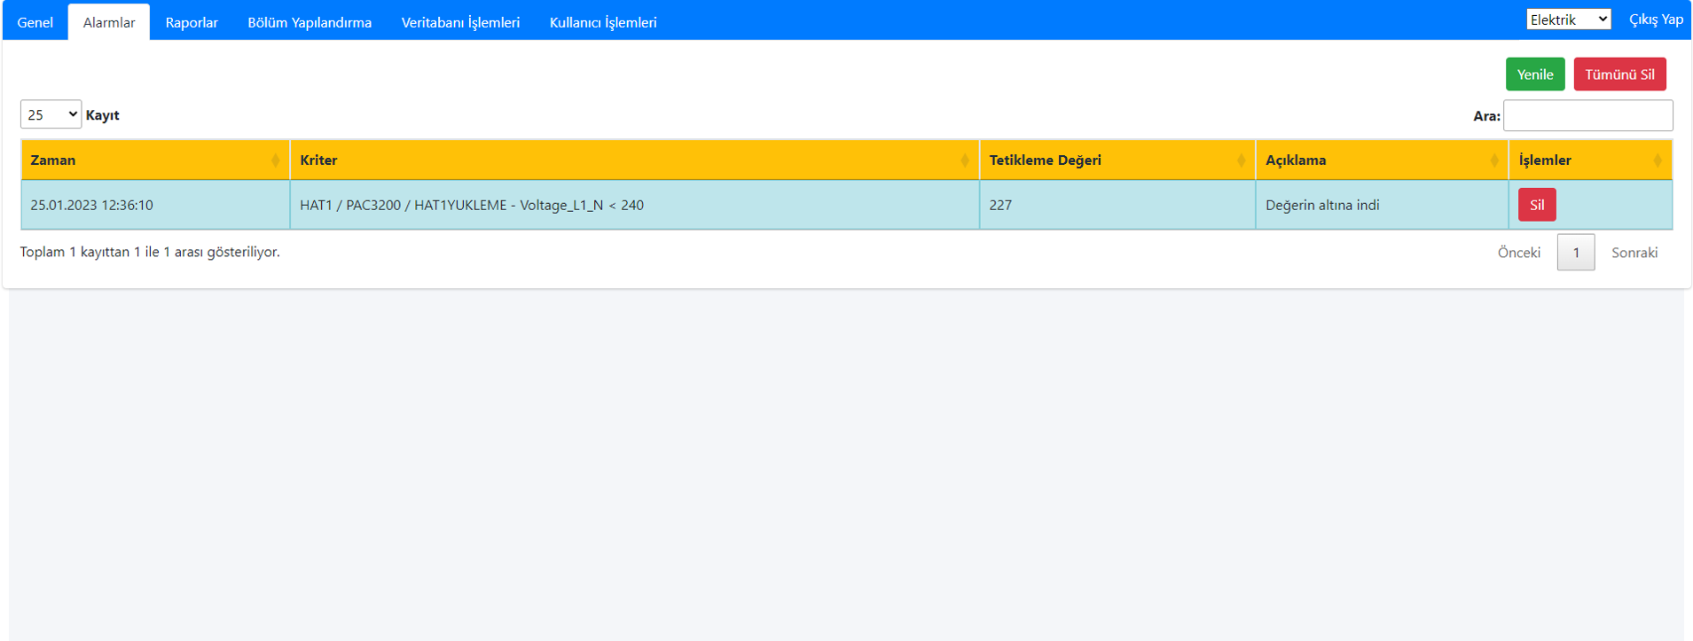
Task: Click the red Tümünü Sil button
Action: tap(1619, 74)
